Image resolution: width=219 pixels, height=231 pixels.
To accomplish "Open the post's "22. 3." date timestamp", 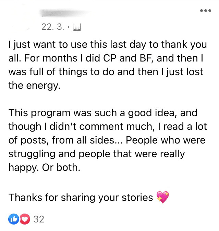I will (x=52, y=27).
